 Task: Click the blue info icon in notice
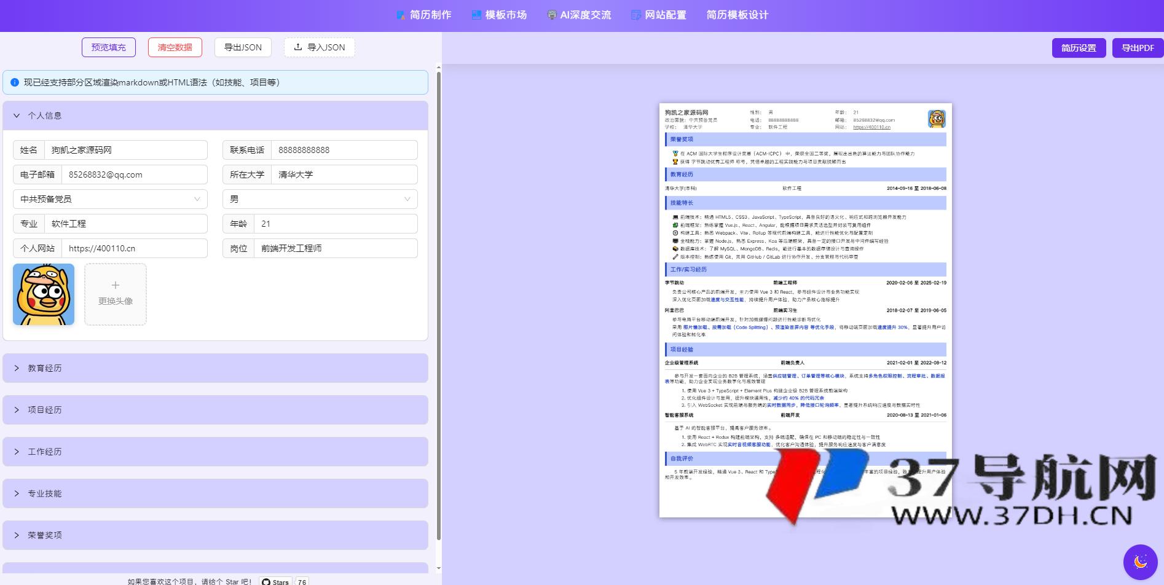15,82
